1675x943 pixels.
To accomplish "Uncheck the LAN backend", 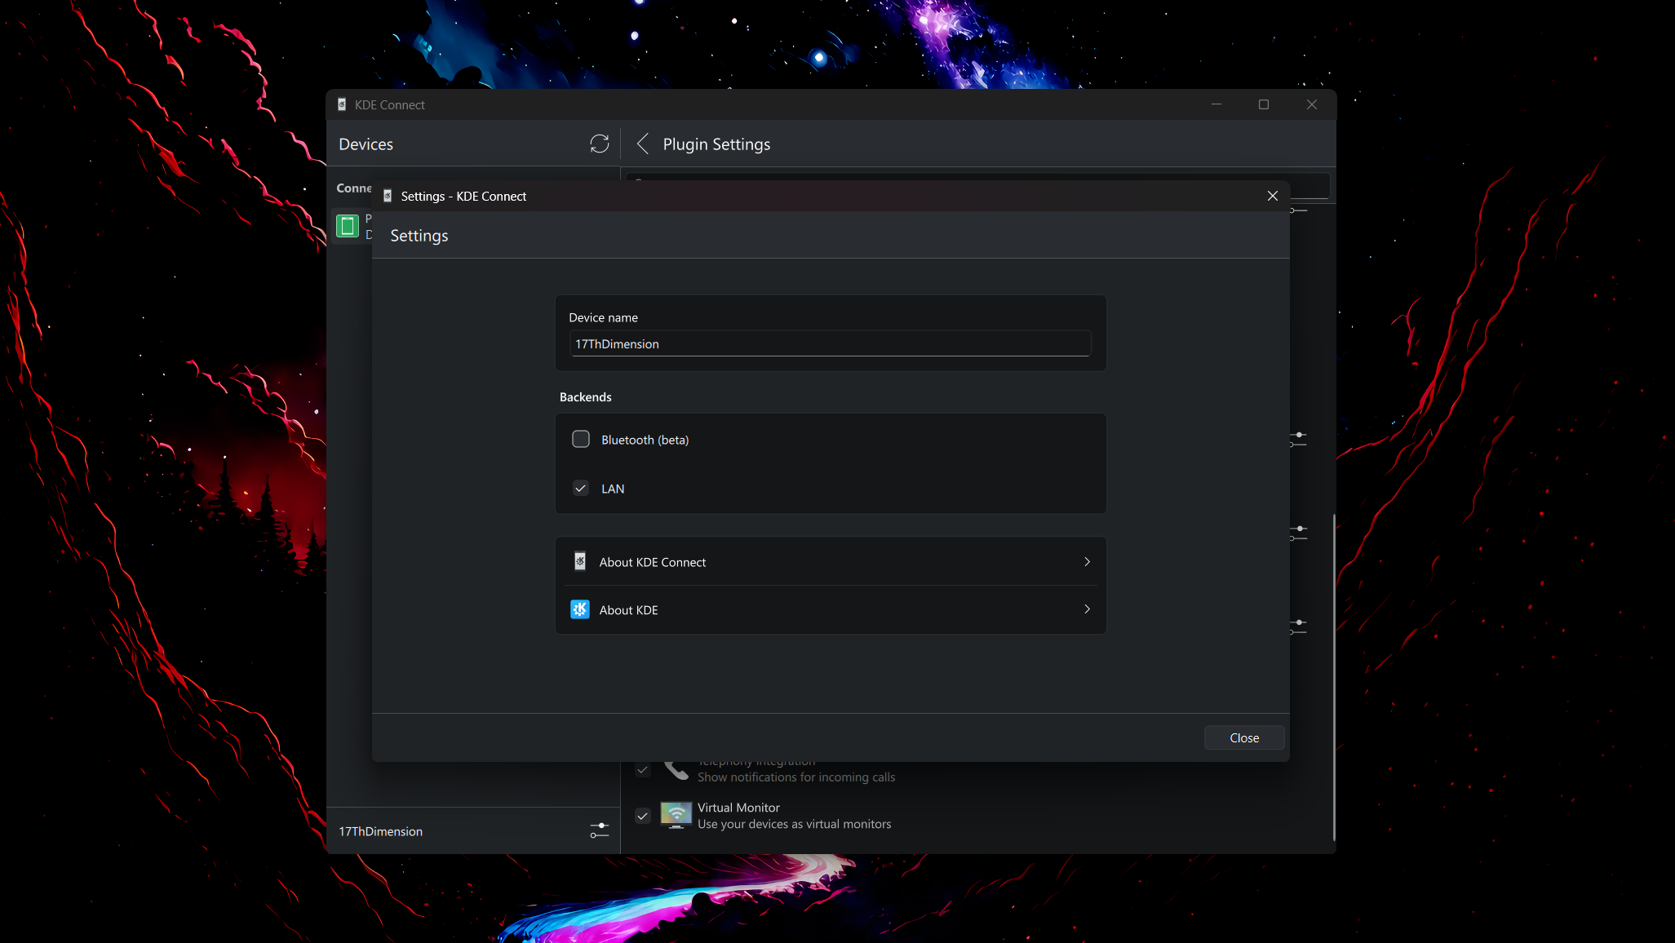I will (x=581, y=488).
